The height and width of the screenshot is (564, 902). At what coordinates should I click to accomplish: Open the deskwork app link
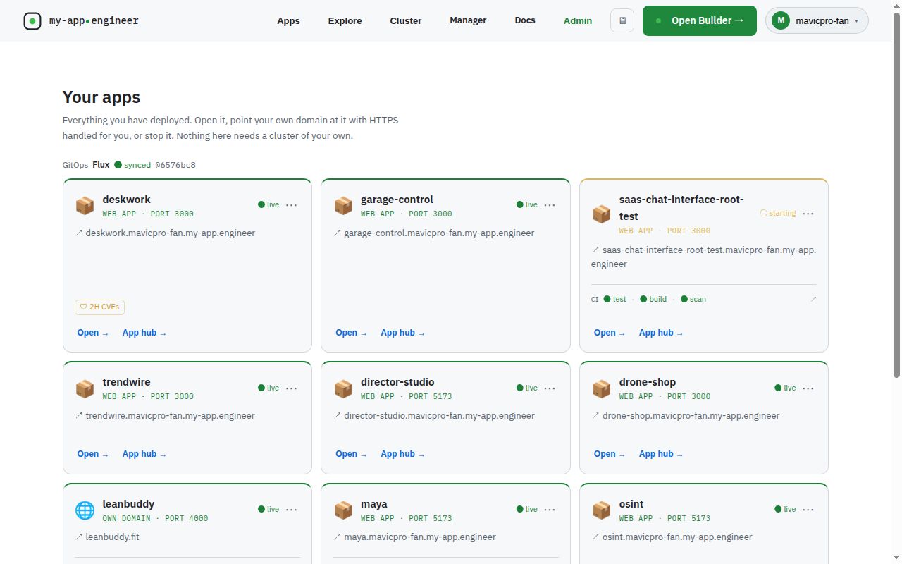click(x=92, y=333)
